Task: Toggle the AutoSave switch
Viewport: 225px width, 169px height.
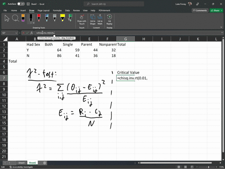Action: (x=21, y=4)
